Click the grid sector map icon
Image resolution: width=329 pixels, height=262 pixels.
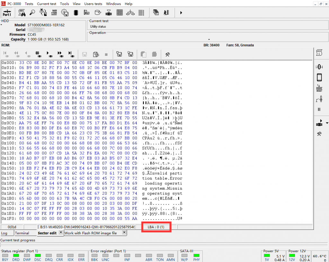(x=120, y=13)
